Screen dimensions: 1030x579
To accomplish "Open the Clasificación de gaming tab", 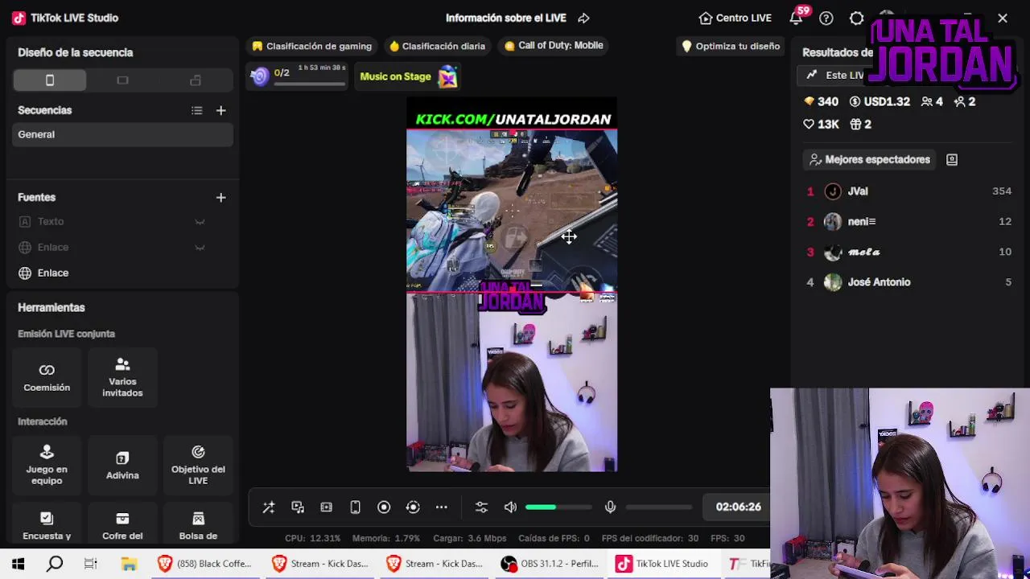I will [x=311, y=46].
